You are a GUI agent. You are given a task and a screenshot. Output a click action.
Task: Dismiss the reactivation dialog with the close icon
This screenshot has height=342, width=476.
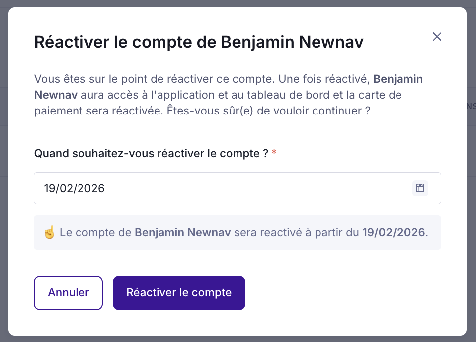[x=437, y=37]
